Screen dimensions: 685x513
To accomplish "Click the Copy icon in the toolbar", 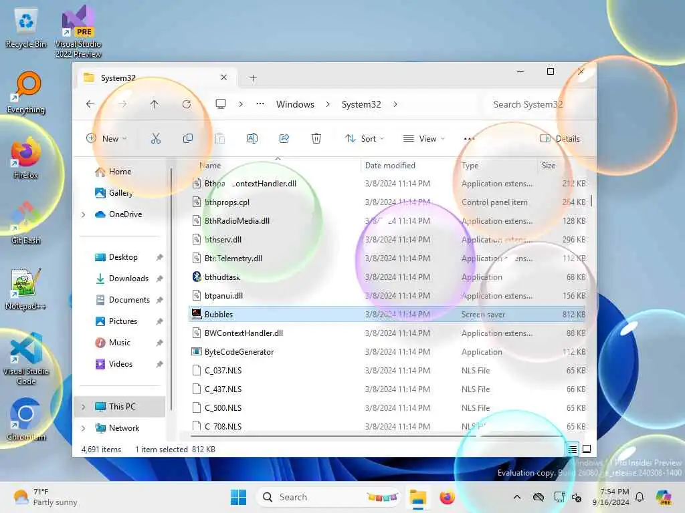I will click(x=188, y=139).
